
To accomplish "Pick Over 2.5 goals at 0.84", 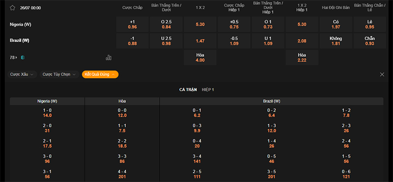I will coord(166,24).
